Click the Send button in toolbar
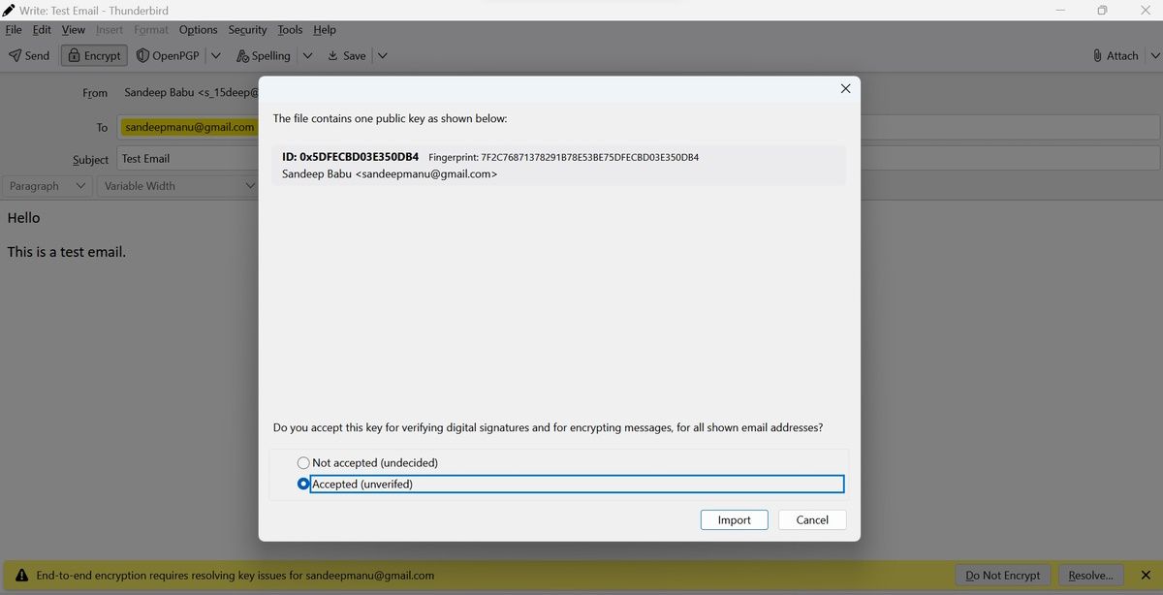Viewport: 1163px width, 595px height. click(x=29, y=55)
